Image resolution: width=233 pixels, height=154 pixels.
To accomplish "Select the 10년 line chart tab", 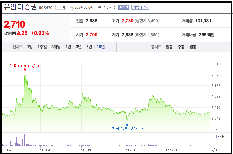I will click(101, 47).
